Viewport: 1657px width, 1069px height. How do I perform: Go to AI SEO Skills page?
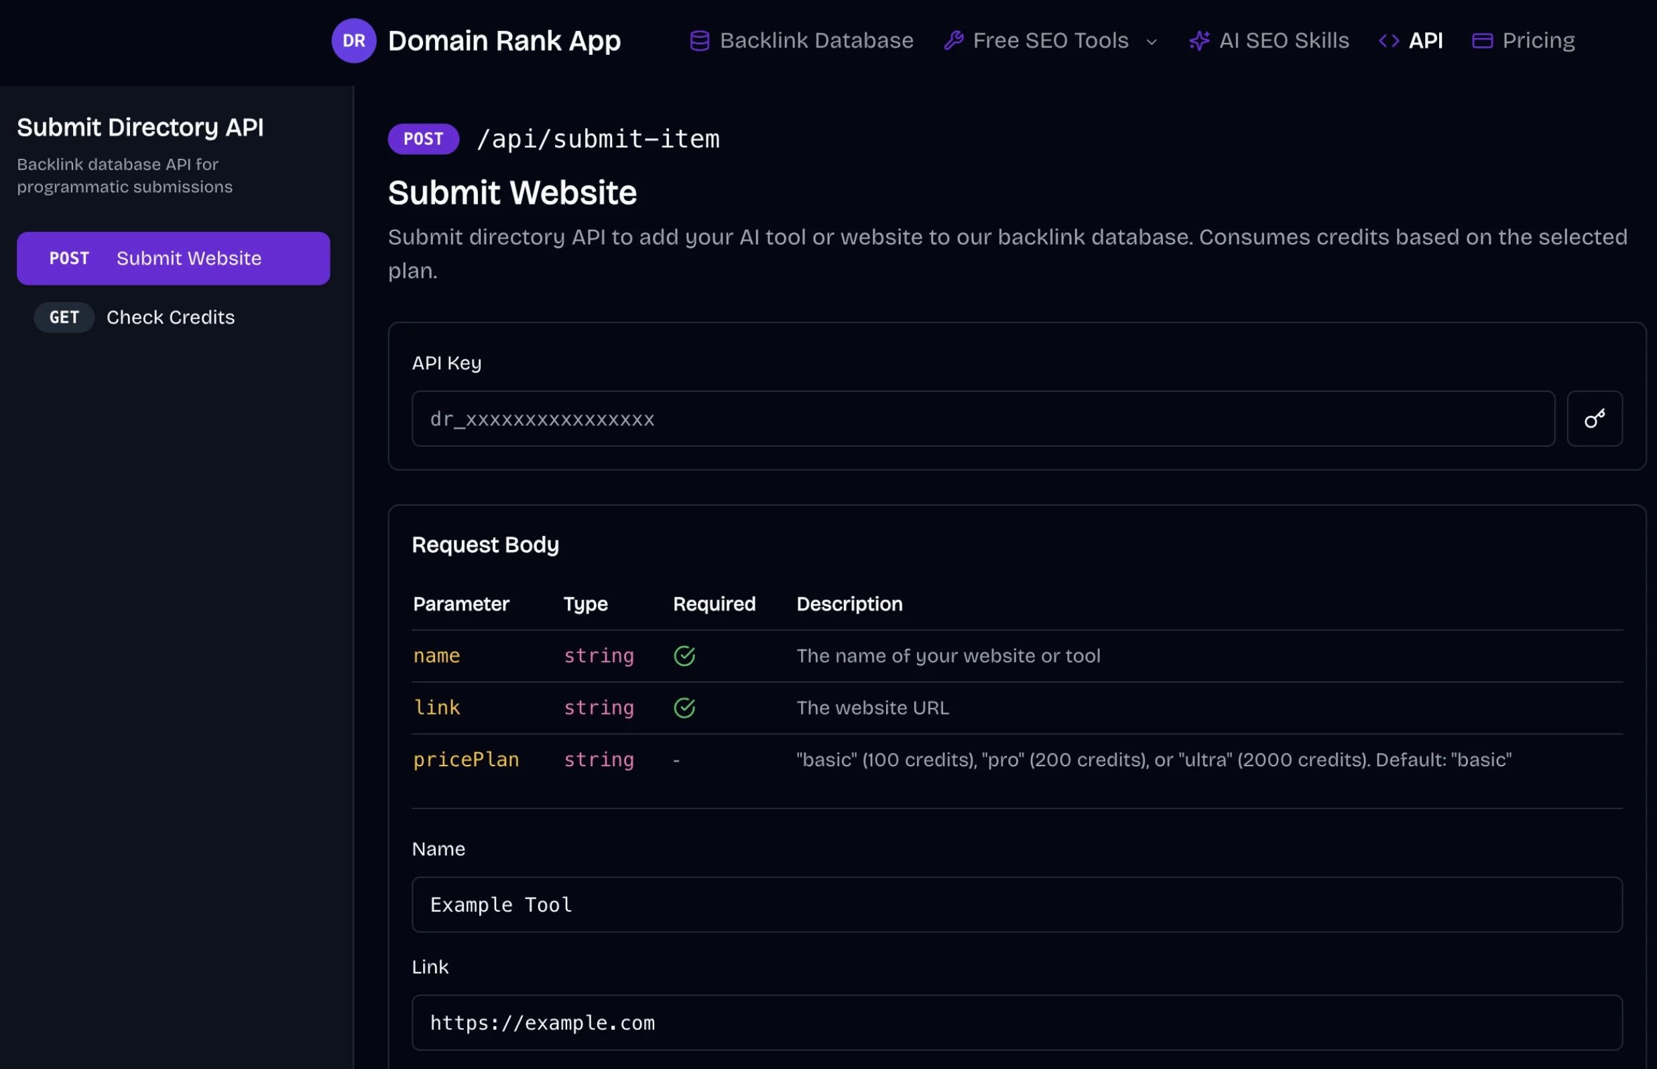(1269, 41)
